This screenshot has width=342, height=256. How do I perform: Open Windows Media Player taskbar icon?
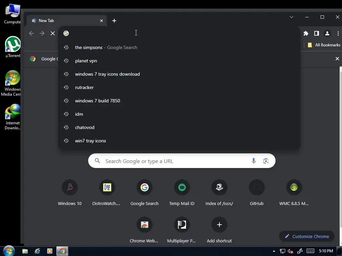[50, 251]
